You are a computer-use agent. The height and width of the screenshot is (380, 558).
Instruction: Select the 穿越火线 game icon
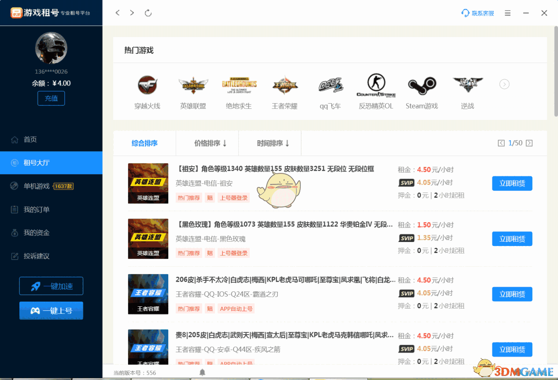coord(148,85)
